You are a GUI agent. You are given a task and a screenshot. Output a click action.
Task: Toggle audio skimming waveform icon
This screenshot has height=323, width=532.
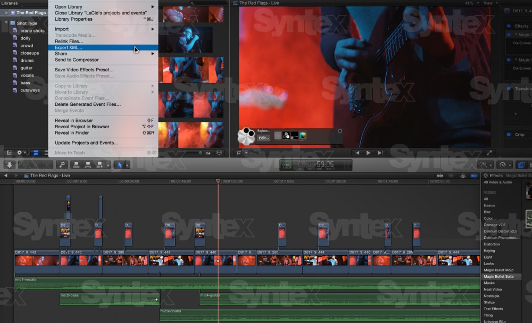[x=452, y=176]
